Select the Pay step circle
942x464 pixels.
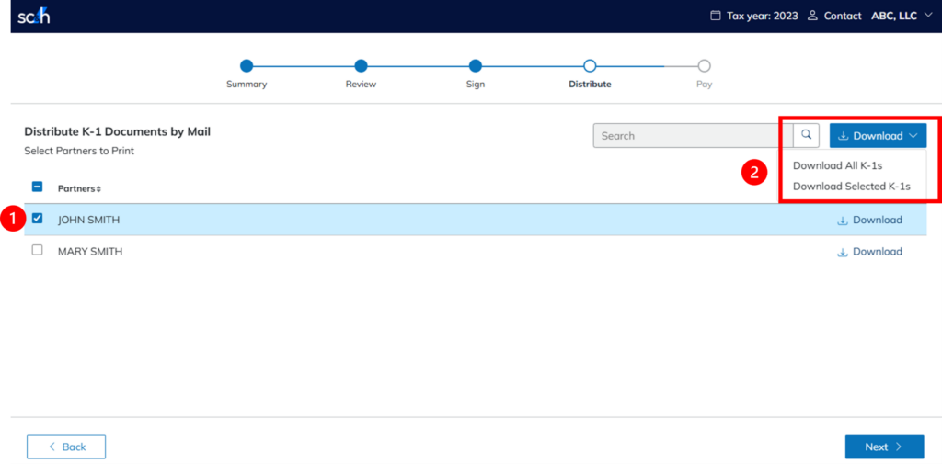704,66
